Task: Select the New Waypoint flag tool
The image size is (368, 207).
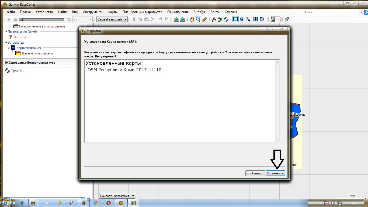Action: pos(214,19)
